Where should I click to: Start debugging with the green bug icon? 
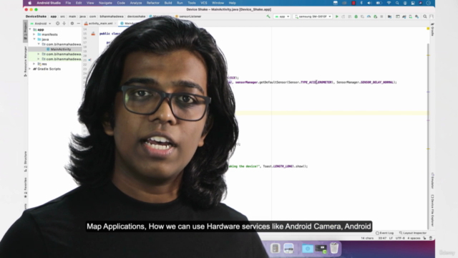[x=356, y=16]
